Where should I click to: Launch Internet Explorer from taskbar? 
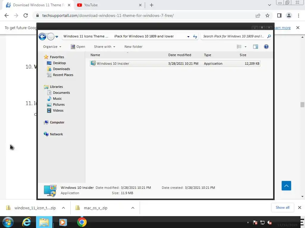coord(27,222)
